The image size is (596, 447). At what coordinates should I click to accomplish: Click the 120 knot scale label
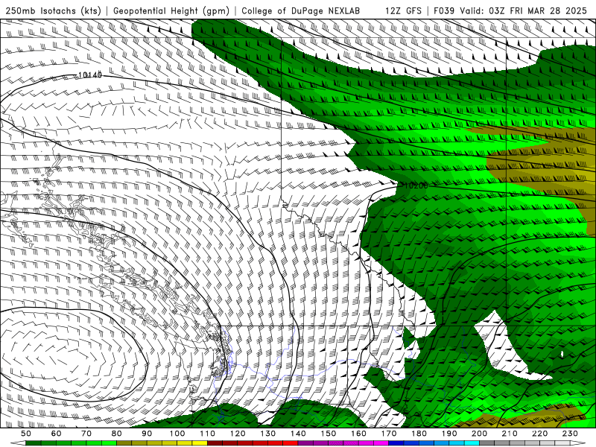tap(238, 434)
